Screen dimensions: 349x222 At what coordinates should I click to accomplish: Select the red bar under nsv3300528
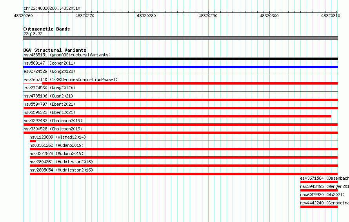tap(180, 133)
